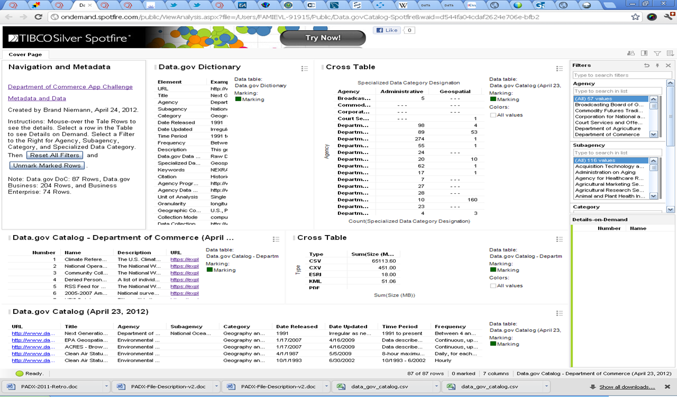Click the Agency Type to search in list field
This screenshot has width=677, height=397.
[617, 91]
